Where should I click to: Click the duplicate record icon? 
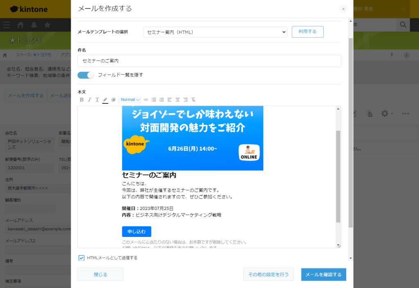pyautogui.click(x=369, y=114)
